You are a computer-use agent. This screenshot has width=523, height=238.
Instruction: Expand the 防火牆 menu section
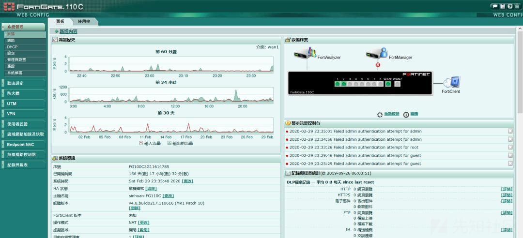(x=23, y=93)
